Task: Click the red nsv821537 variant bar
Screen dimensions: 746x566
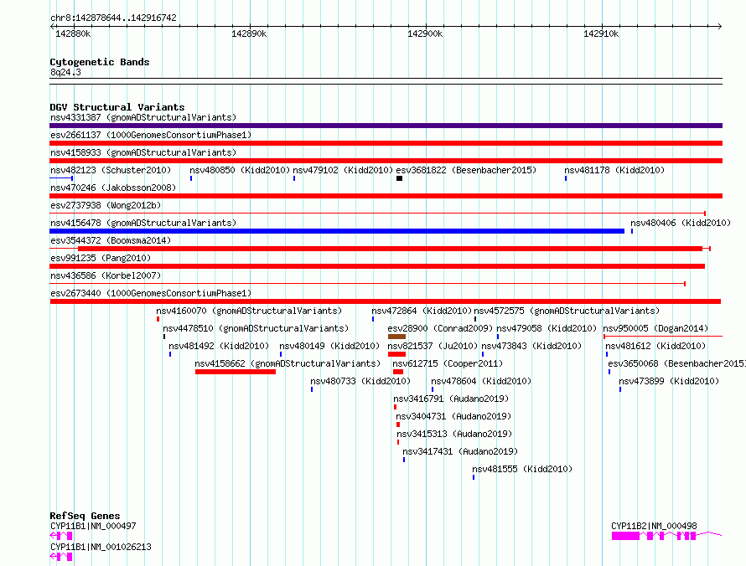Action: point(396,354)
